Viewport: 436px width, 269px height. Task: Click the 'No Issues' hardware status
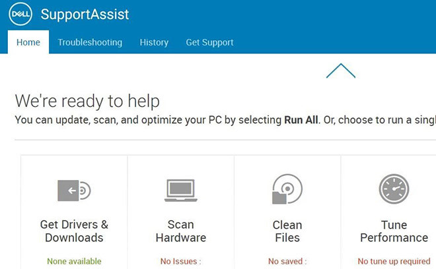click(181, 261)
